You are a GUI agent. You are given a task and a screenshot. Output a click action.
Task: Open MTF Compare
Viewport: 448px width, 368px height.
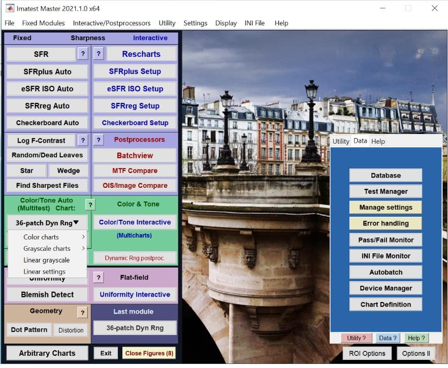coord(135,171)
